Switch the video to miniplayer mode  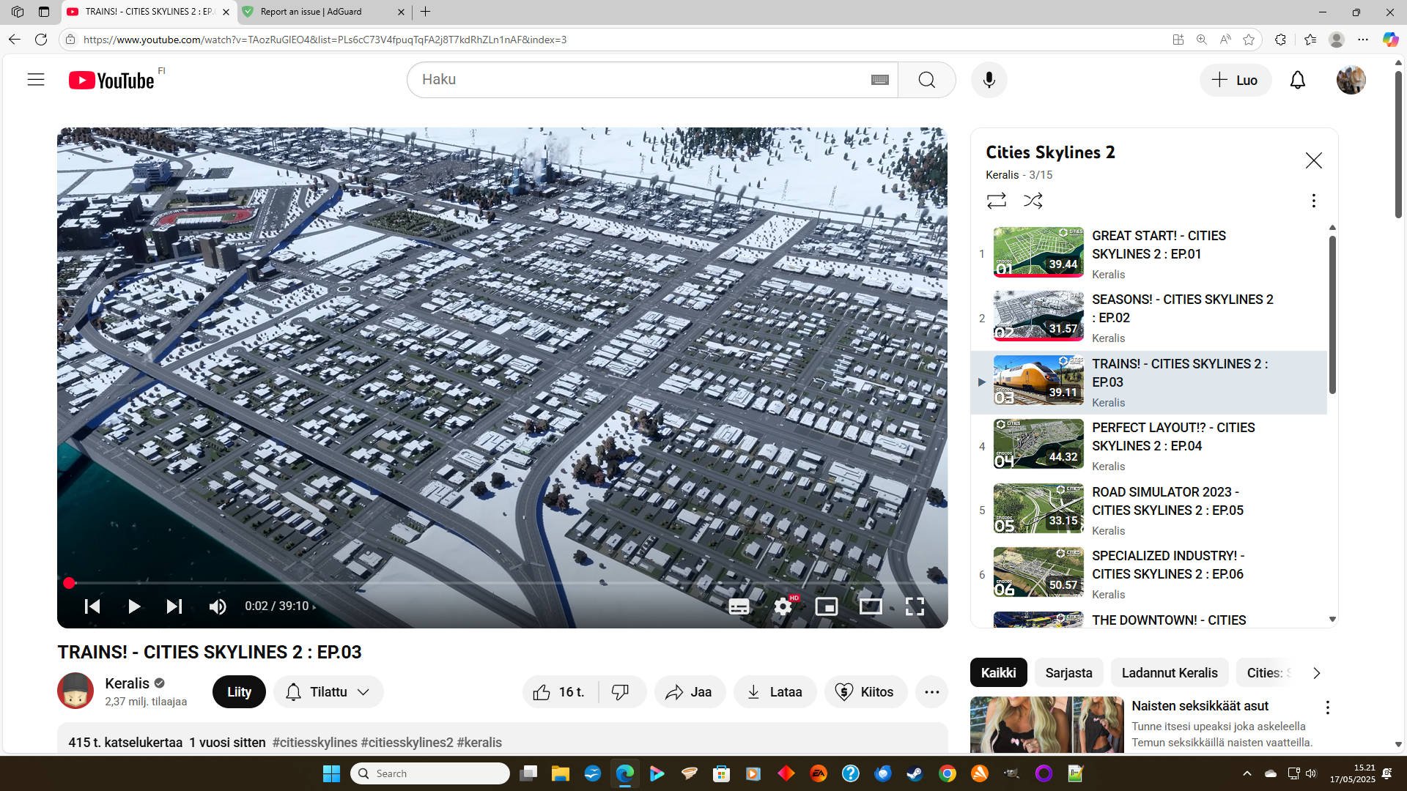[x=827, y=606]
